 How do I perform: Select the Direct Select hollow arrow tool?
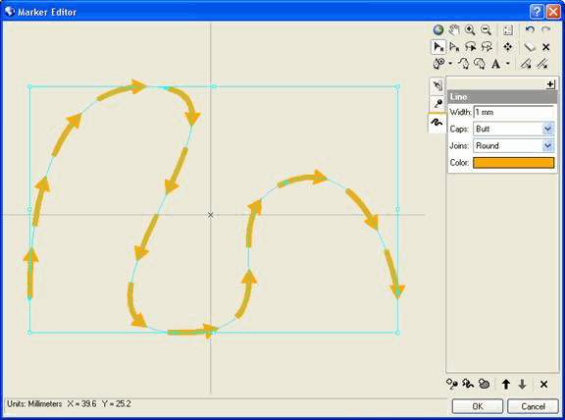[x=454, y=47]
